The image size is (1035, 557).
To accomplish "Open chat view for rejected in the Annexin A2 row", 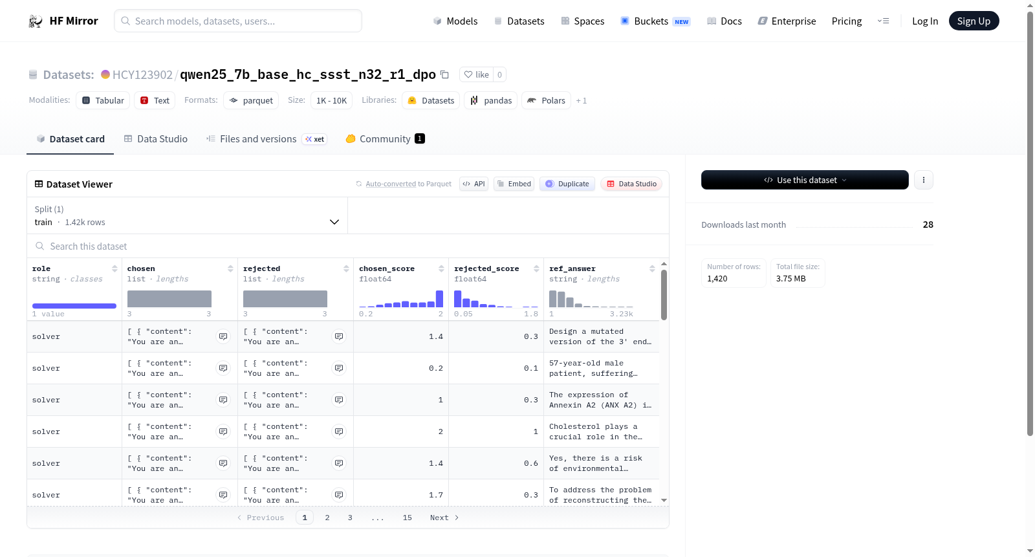I will coord(339,400).
